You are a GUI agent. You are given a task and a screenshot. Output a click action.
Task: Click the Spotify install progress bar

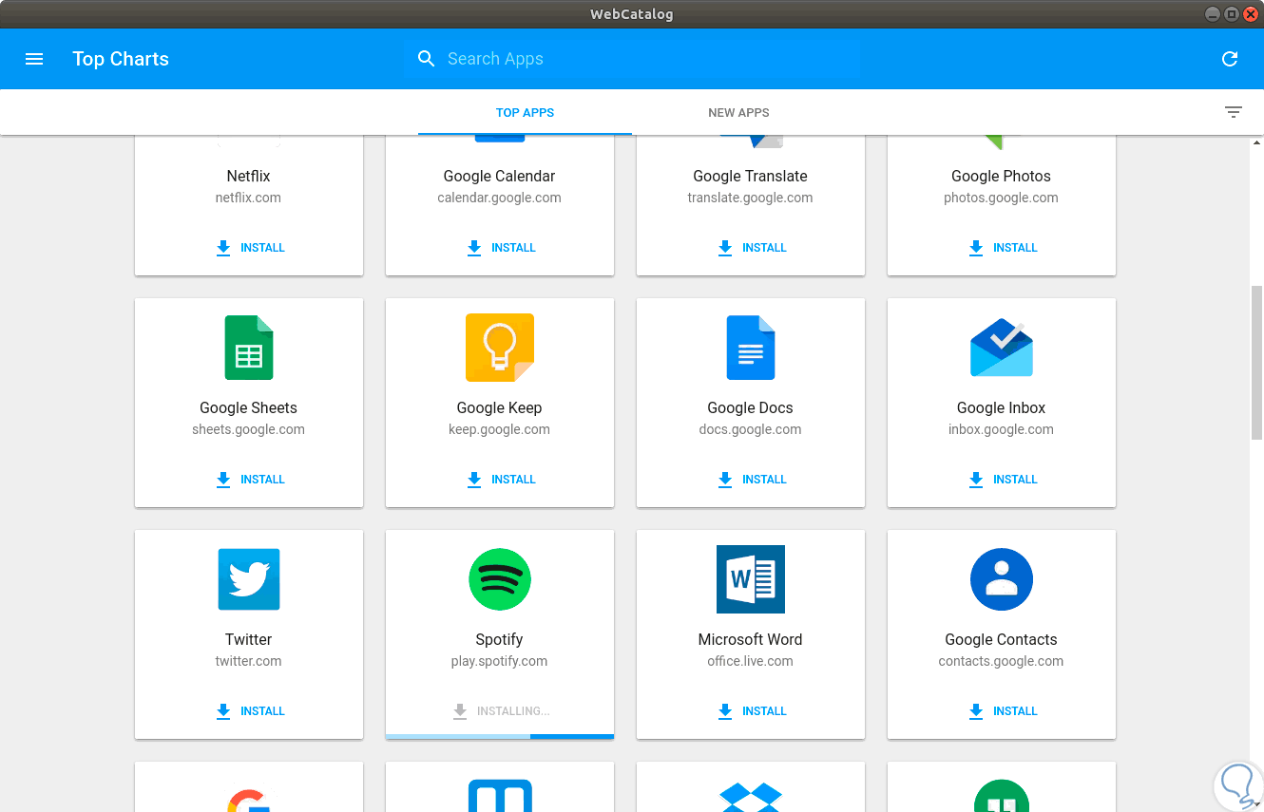[x=500, y=736]
